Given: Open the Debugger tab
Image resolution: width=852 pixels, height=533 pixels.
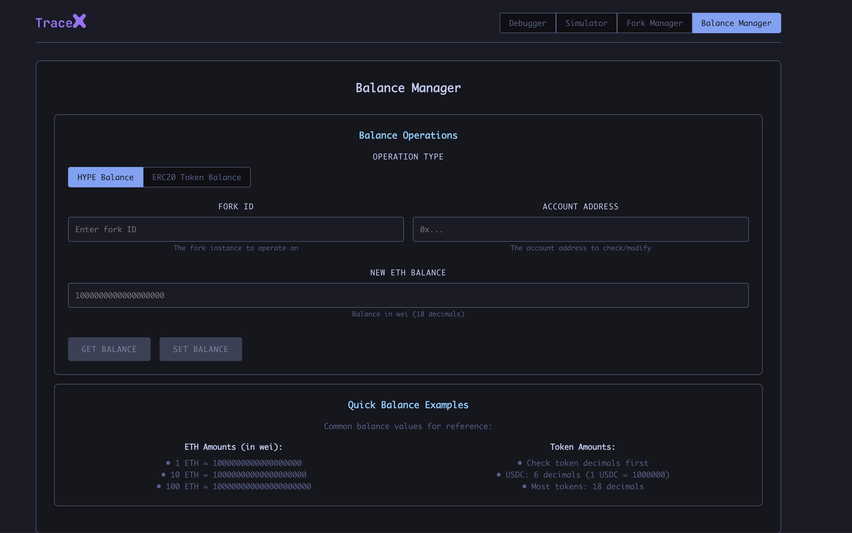Looking at the screenshot, I should [528, 23].
